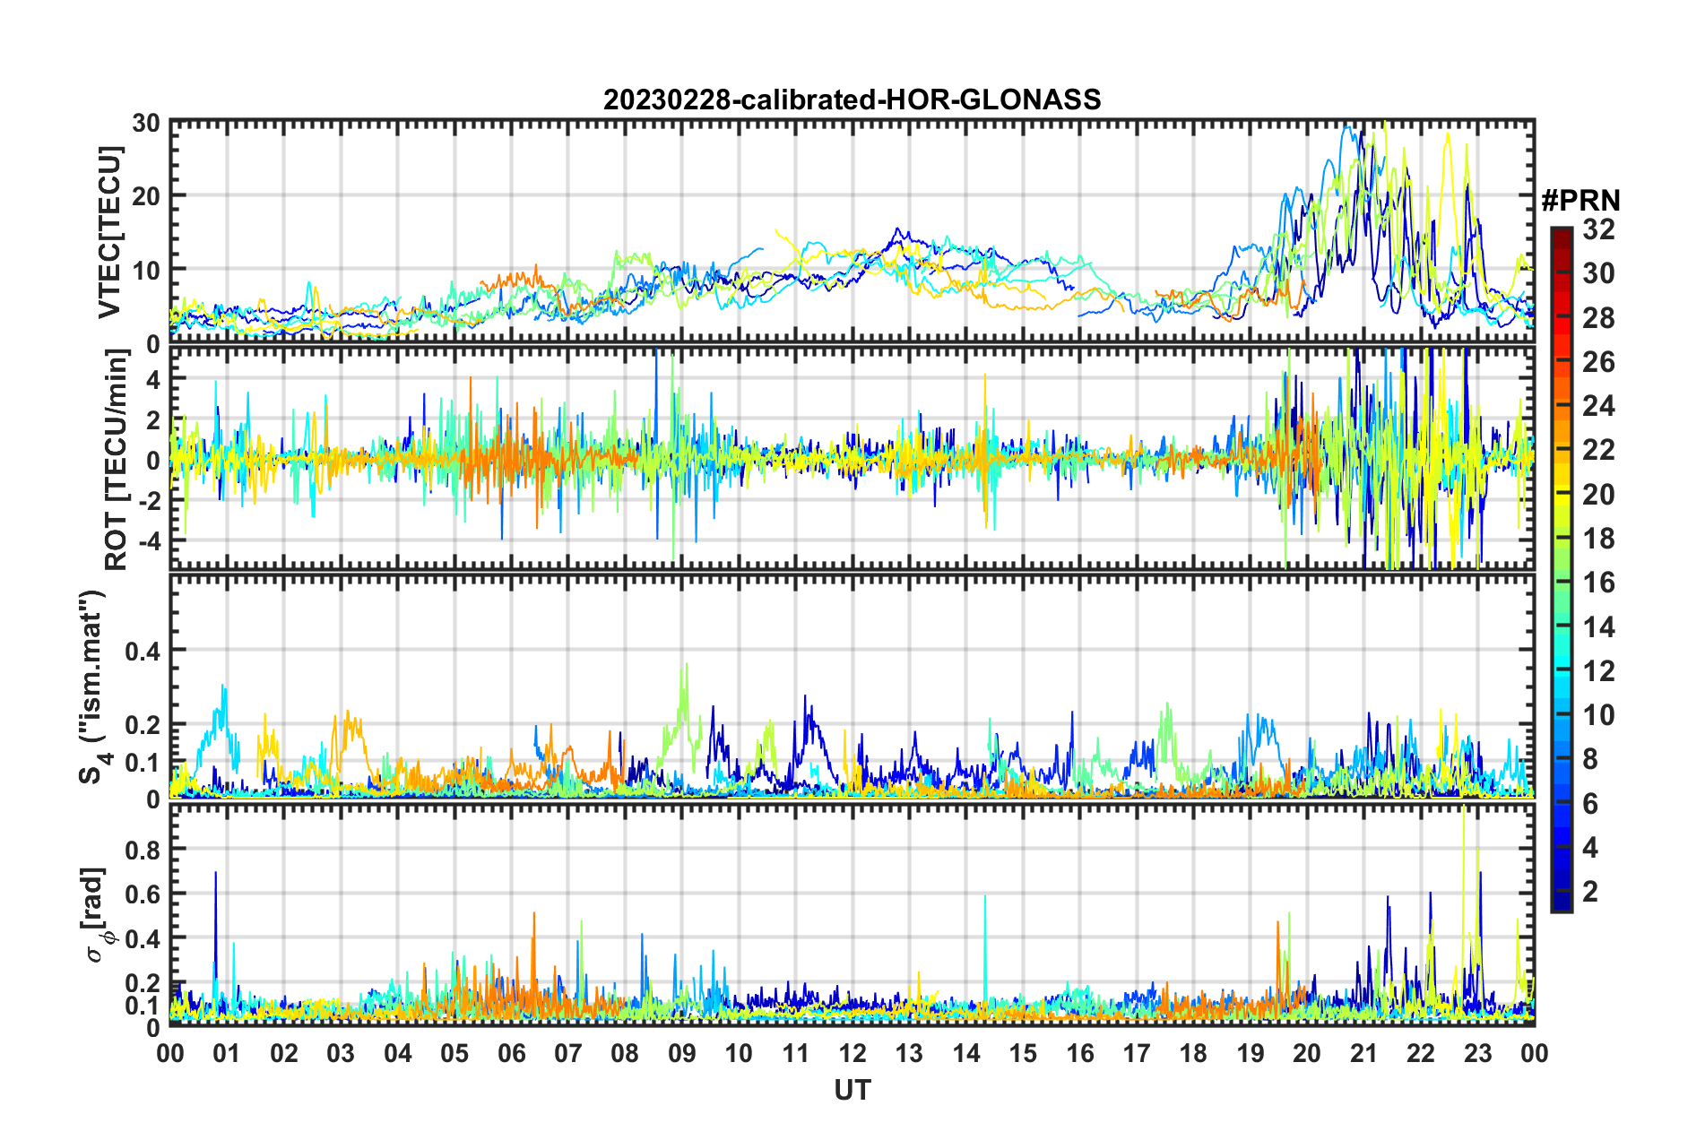Image resolution: width=1705 pixels, height=1140 pixels.
Task: Click the 0.1 tick on S4 axis
Action: pos(143,763)
